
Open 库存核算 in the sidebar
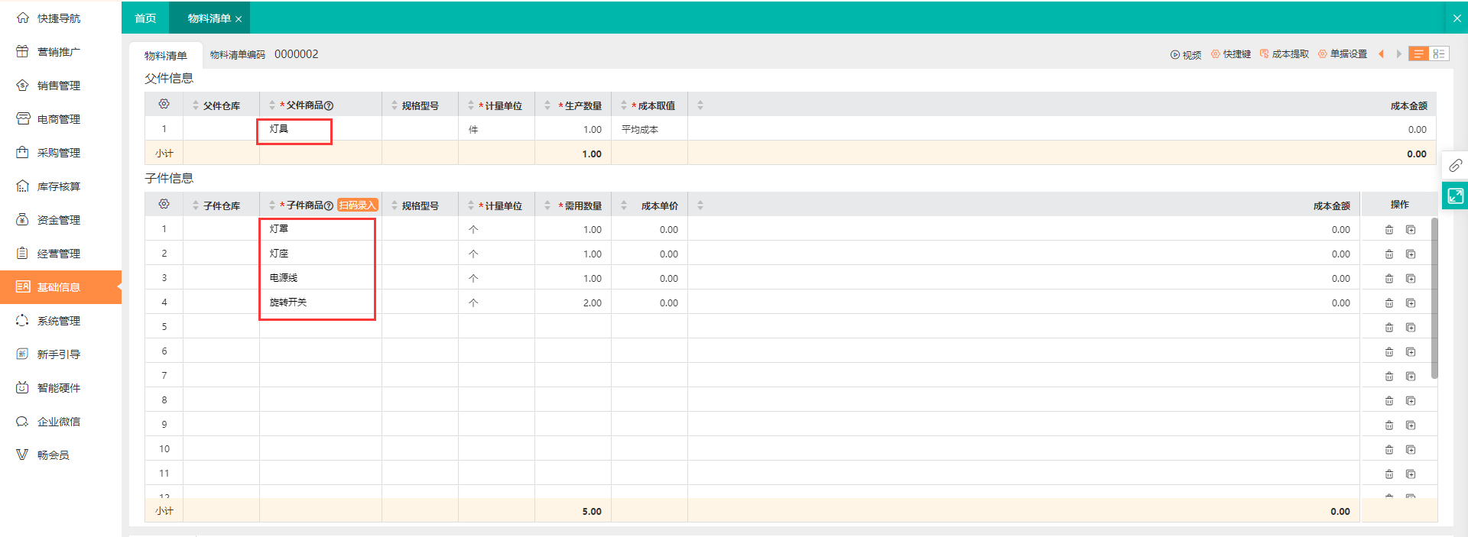(59, 186)
